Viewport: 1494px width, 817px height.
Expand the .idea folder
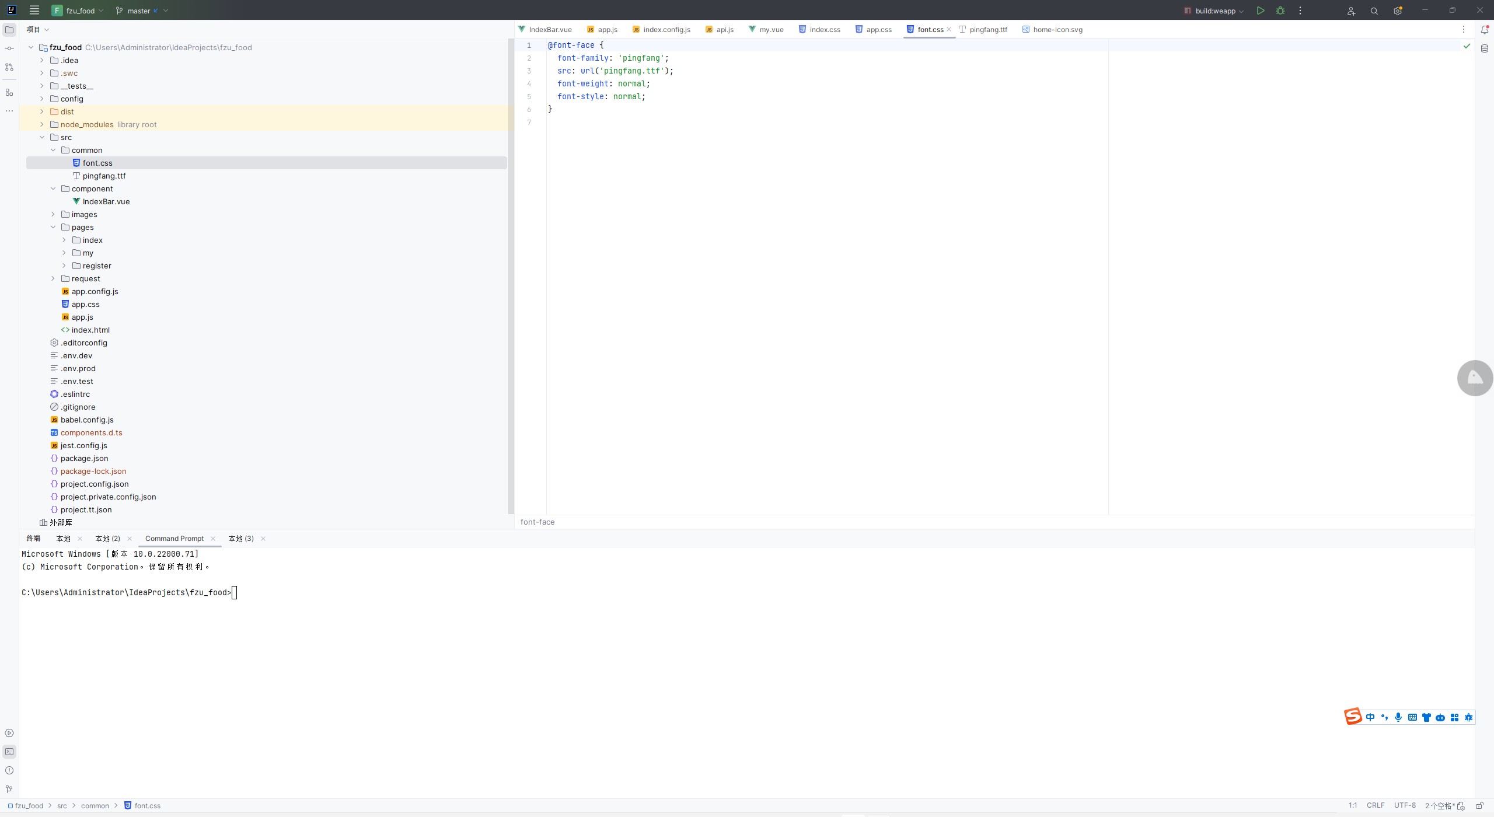click(42, 60)
